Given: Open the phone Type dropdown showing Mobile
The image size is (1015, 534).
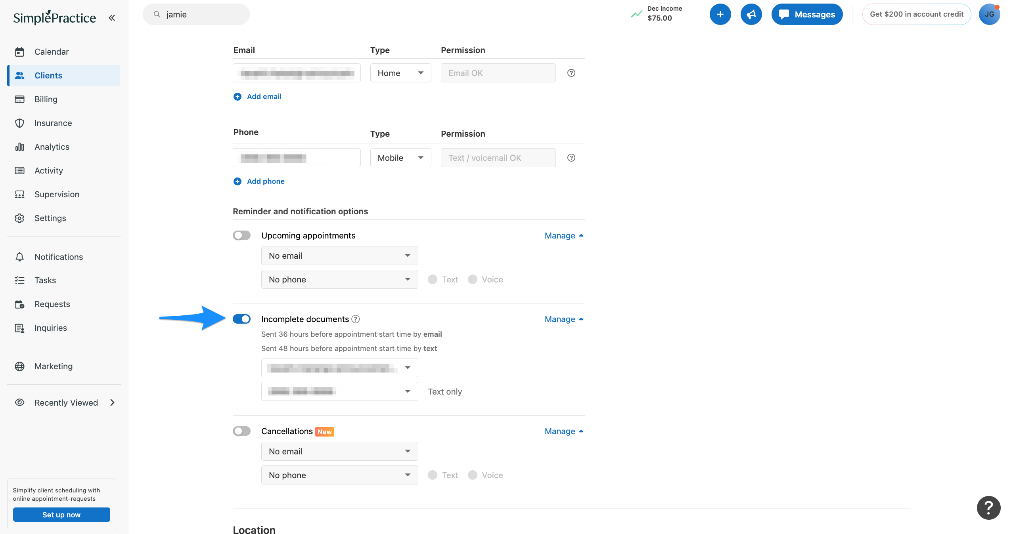Looking at the screenshot, I should 400,158.
